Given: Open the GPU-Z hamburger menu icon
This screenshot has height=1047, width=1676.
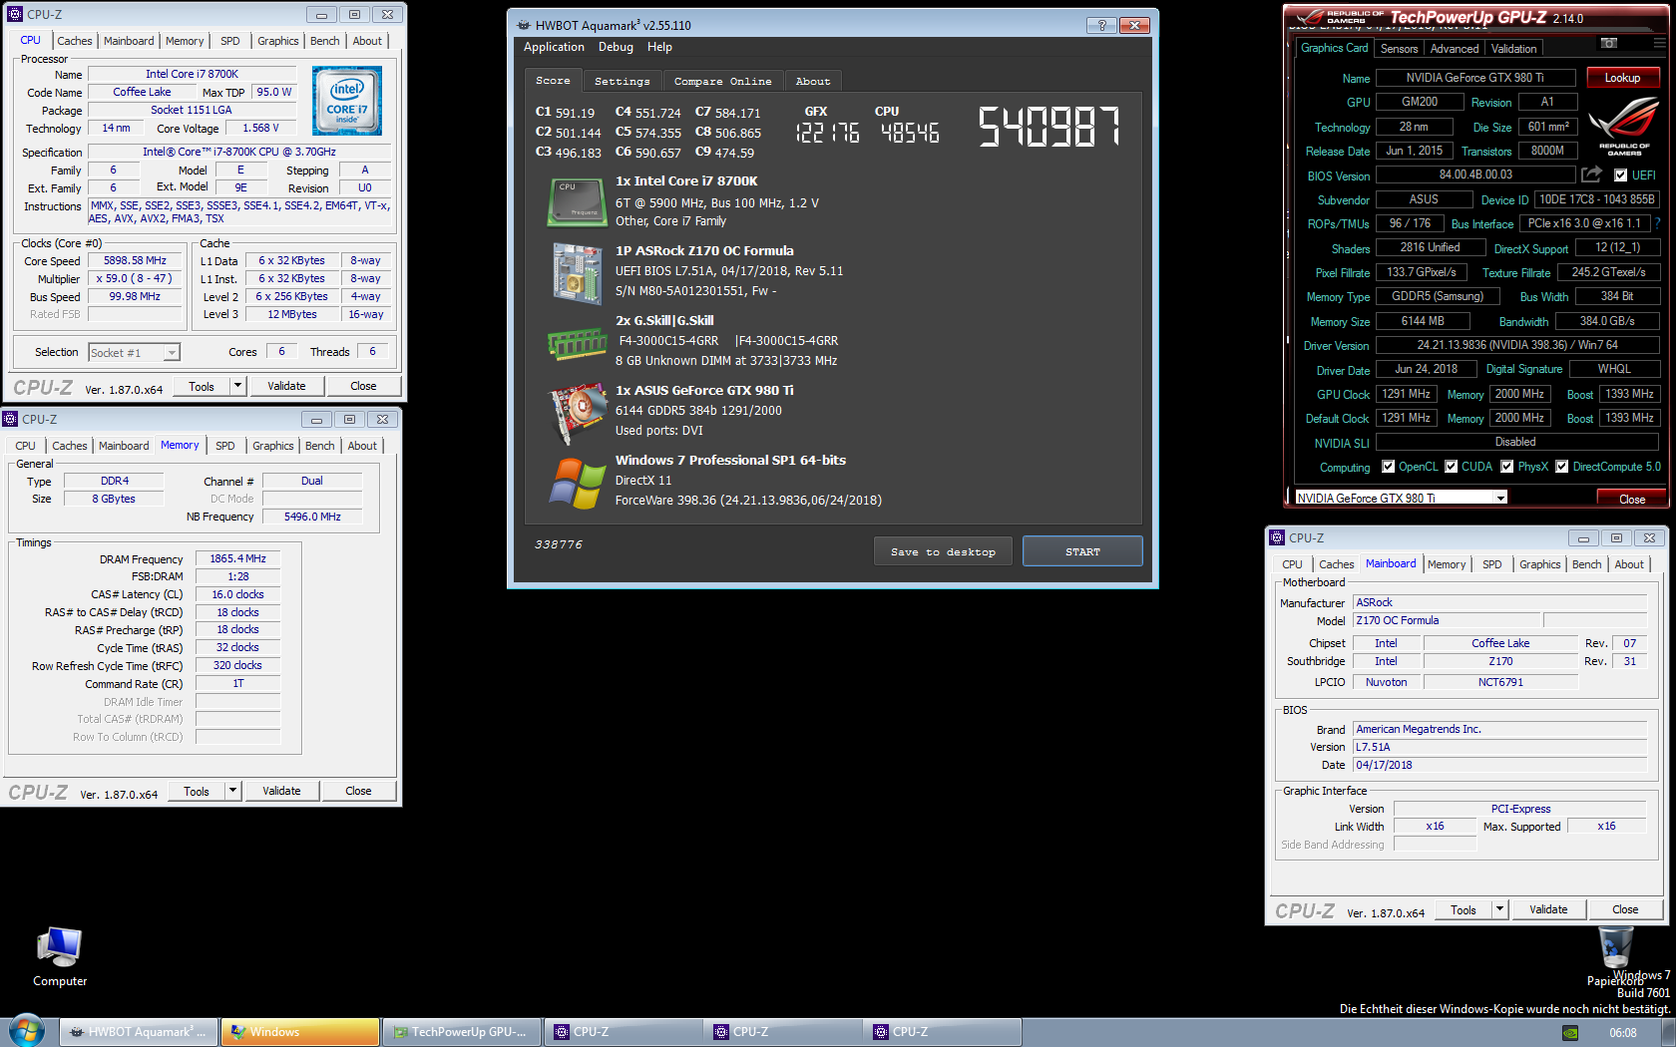Looking at the screenshot, I should click(1659, 43).
